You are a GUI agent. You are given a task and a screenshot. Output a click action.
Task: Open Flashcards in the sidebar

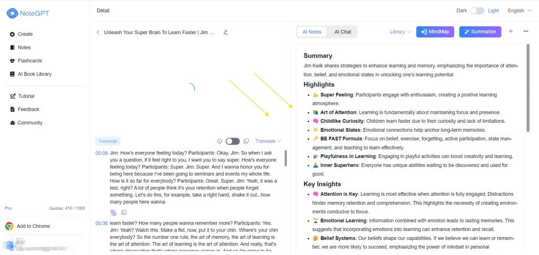(29, 61)
